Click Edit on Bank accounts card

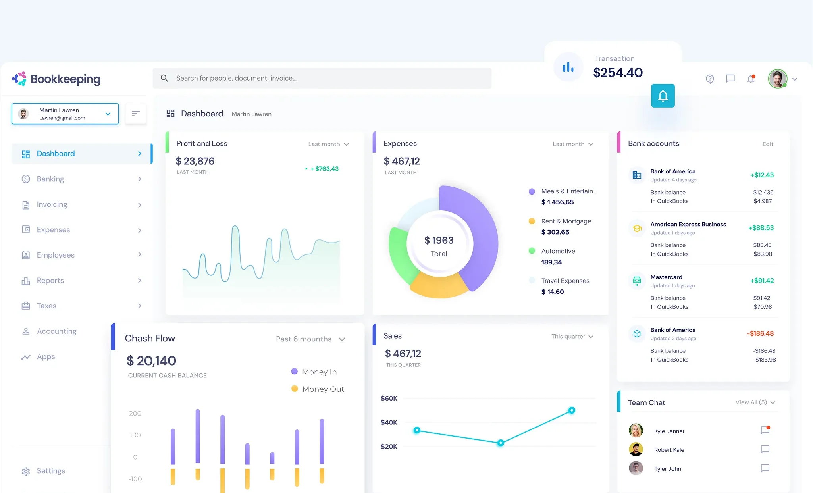point(768,144)
